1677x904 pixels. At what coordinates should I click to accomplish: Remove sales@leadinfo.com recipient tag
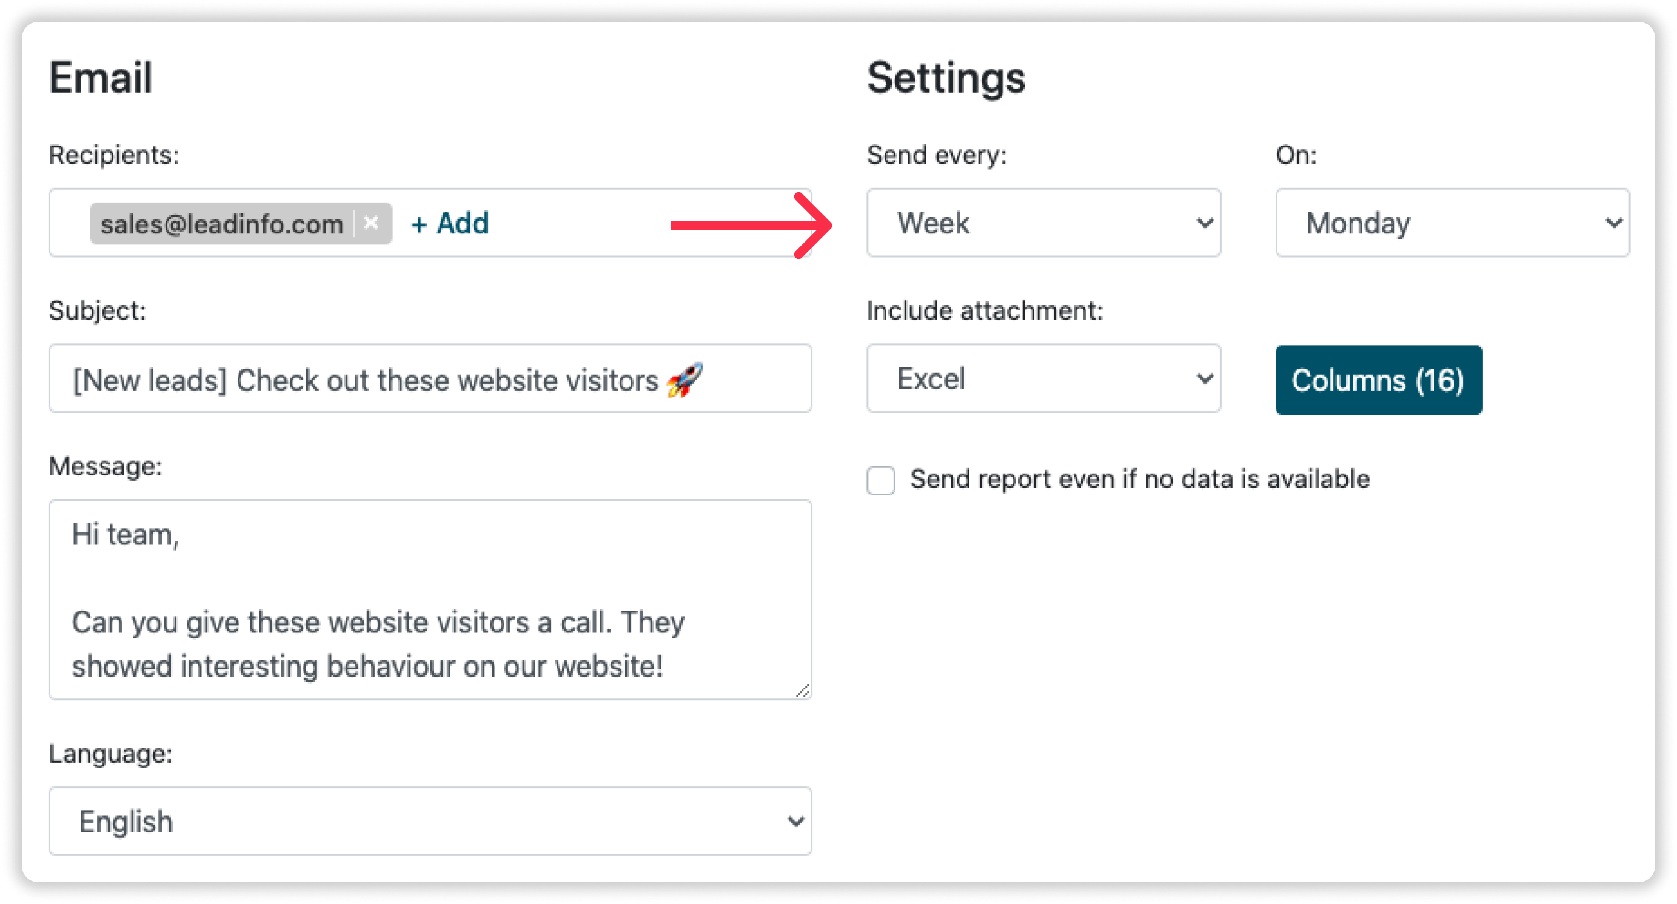coord(372,223)
